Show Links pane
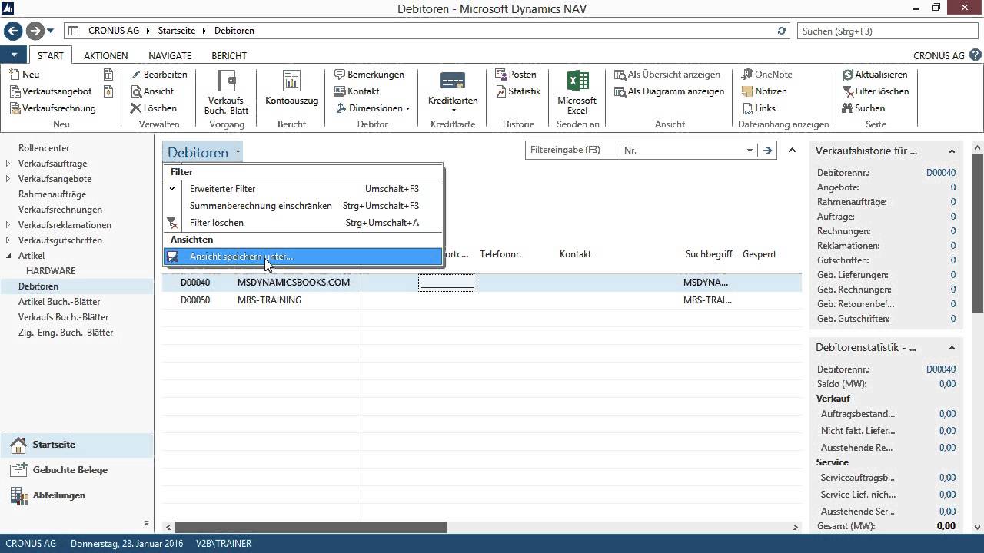This screenshot has height=553, width=984. pyautogui.click(x=759, y=108)
